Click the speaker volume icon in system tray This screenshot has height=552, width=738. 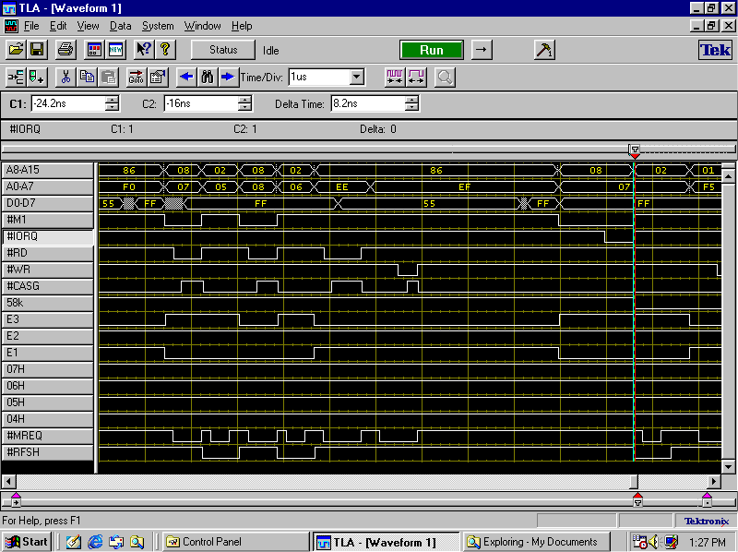(654, 542)
